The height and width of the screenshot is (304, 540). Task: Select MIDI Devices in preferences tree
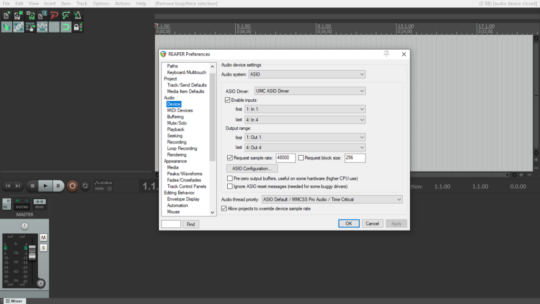pos(180,111)
